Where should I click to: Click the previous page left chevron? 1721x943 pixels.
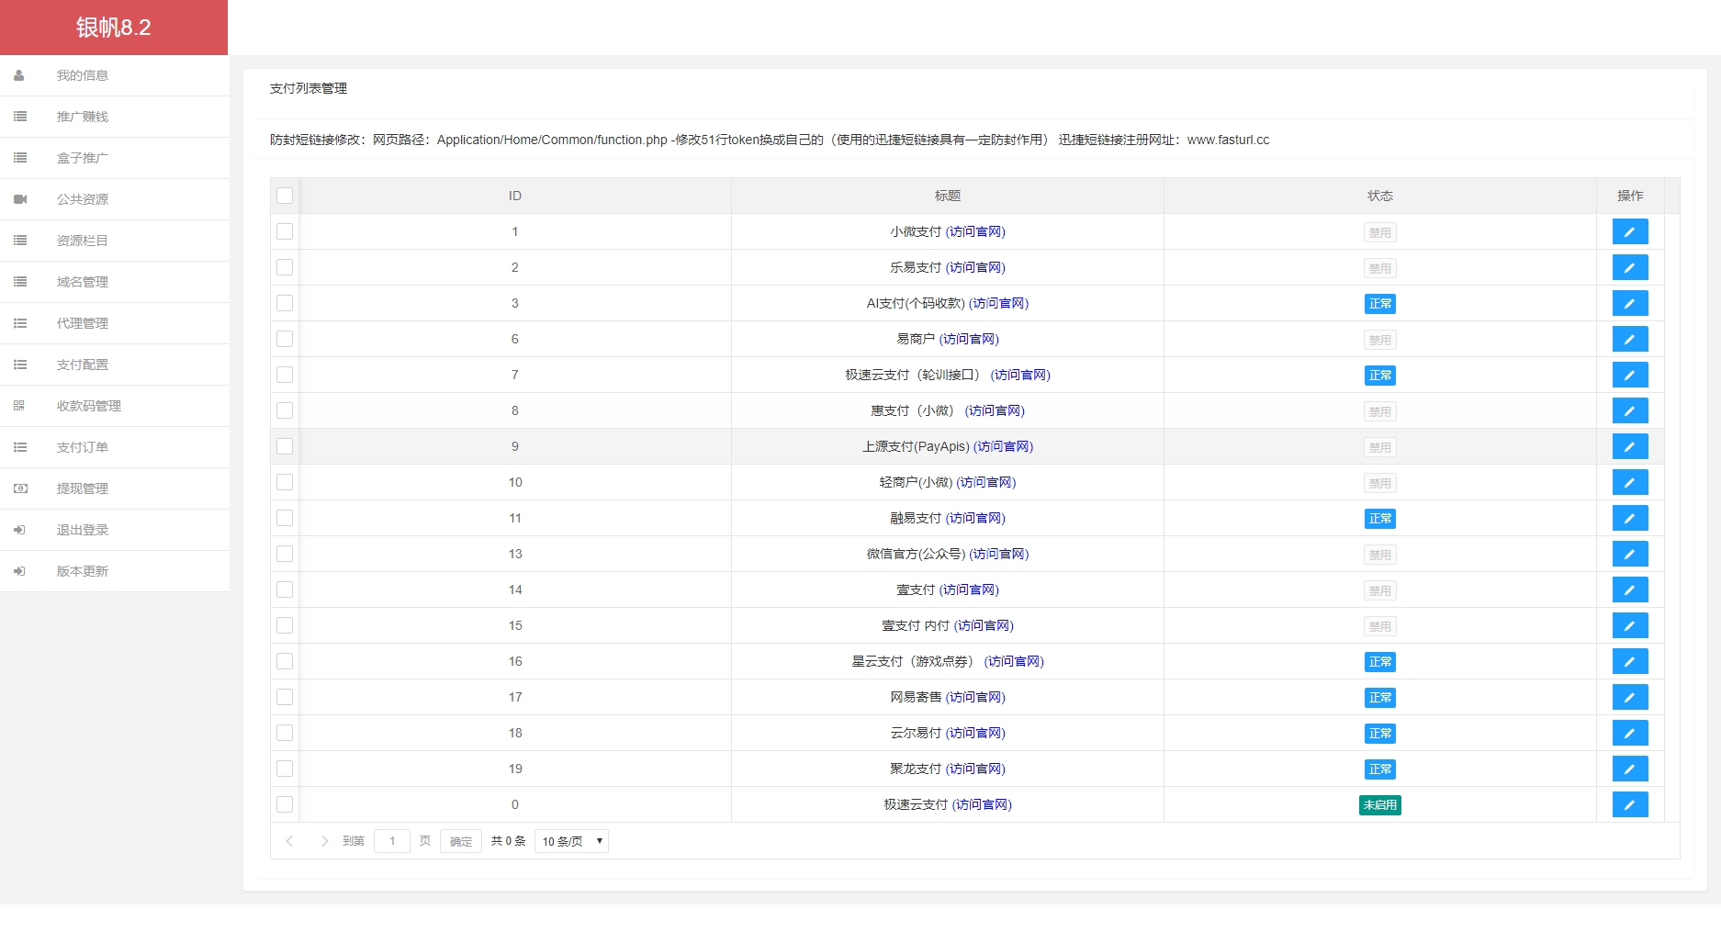(x=290, y=841)
